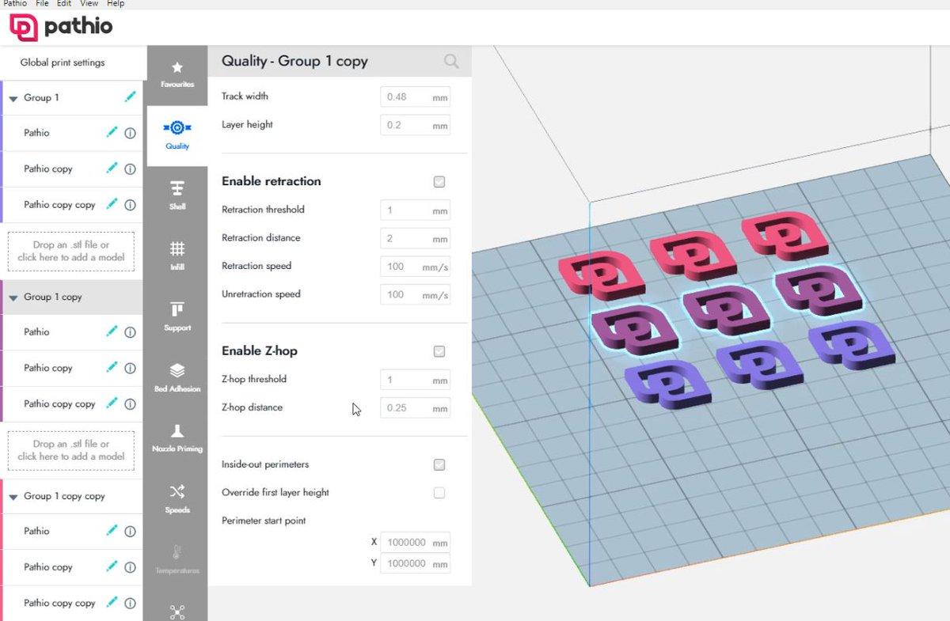View info for Pathio copy copy in Group 1
This screenshot has height=621, width=950.
130,205
